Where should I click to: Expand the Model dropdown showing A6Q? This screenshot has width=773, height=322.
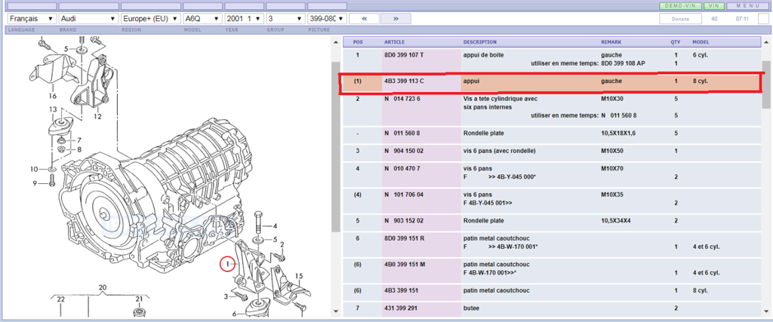202,18
